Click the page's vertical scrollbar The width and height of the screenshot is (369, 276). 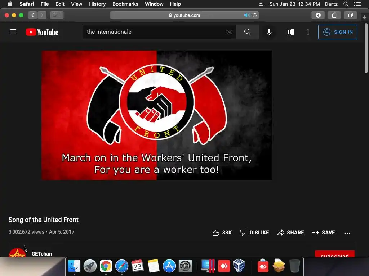(366, 48)
